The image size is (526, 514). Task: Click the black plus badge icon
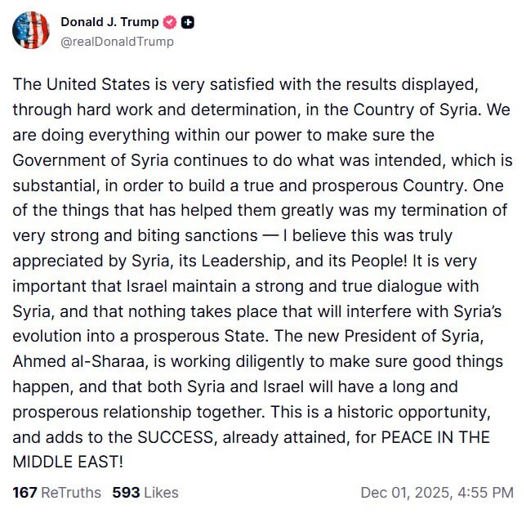(188, 22)
